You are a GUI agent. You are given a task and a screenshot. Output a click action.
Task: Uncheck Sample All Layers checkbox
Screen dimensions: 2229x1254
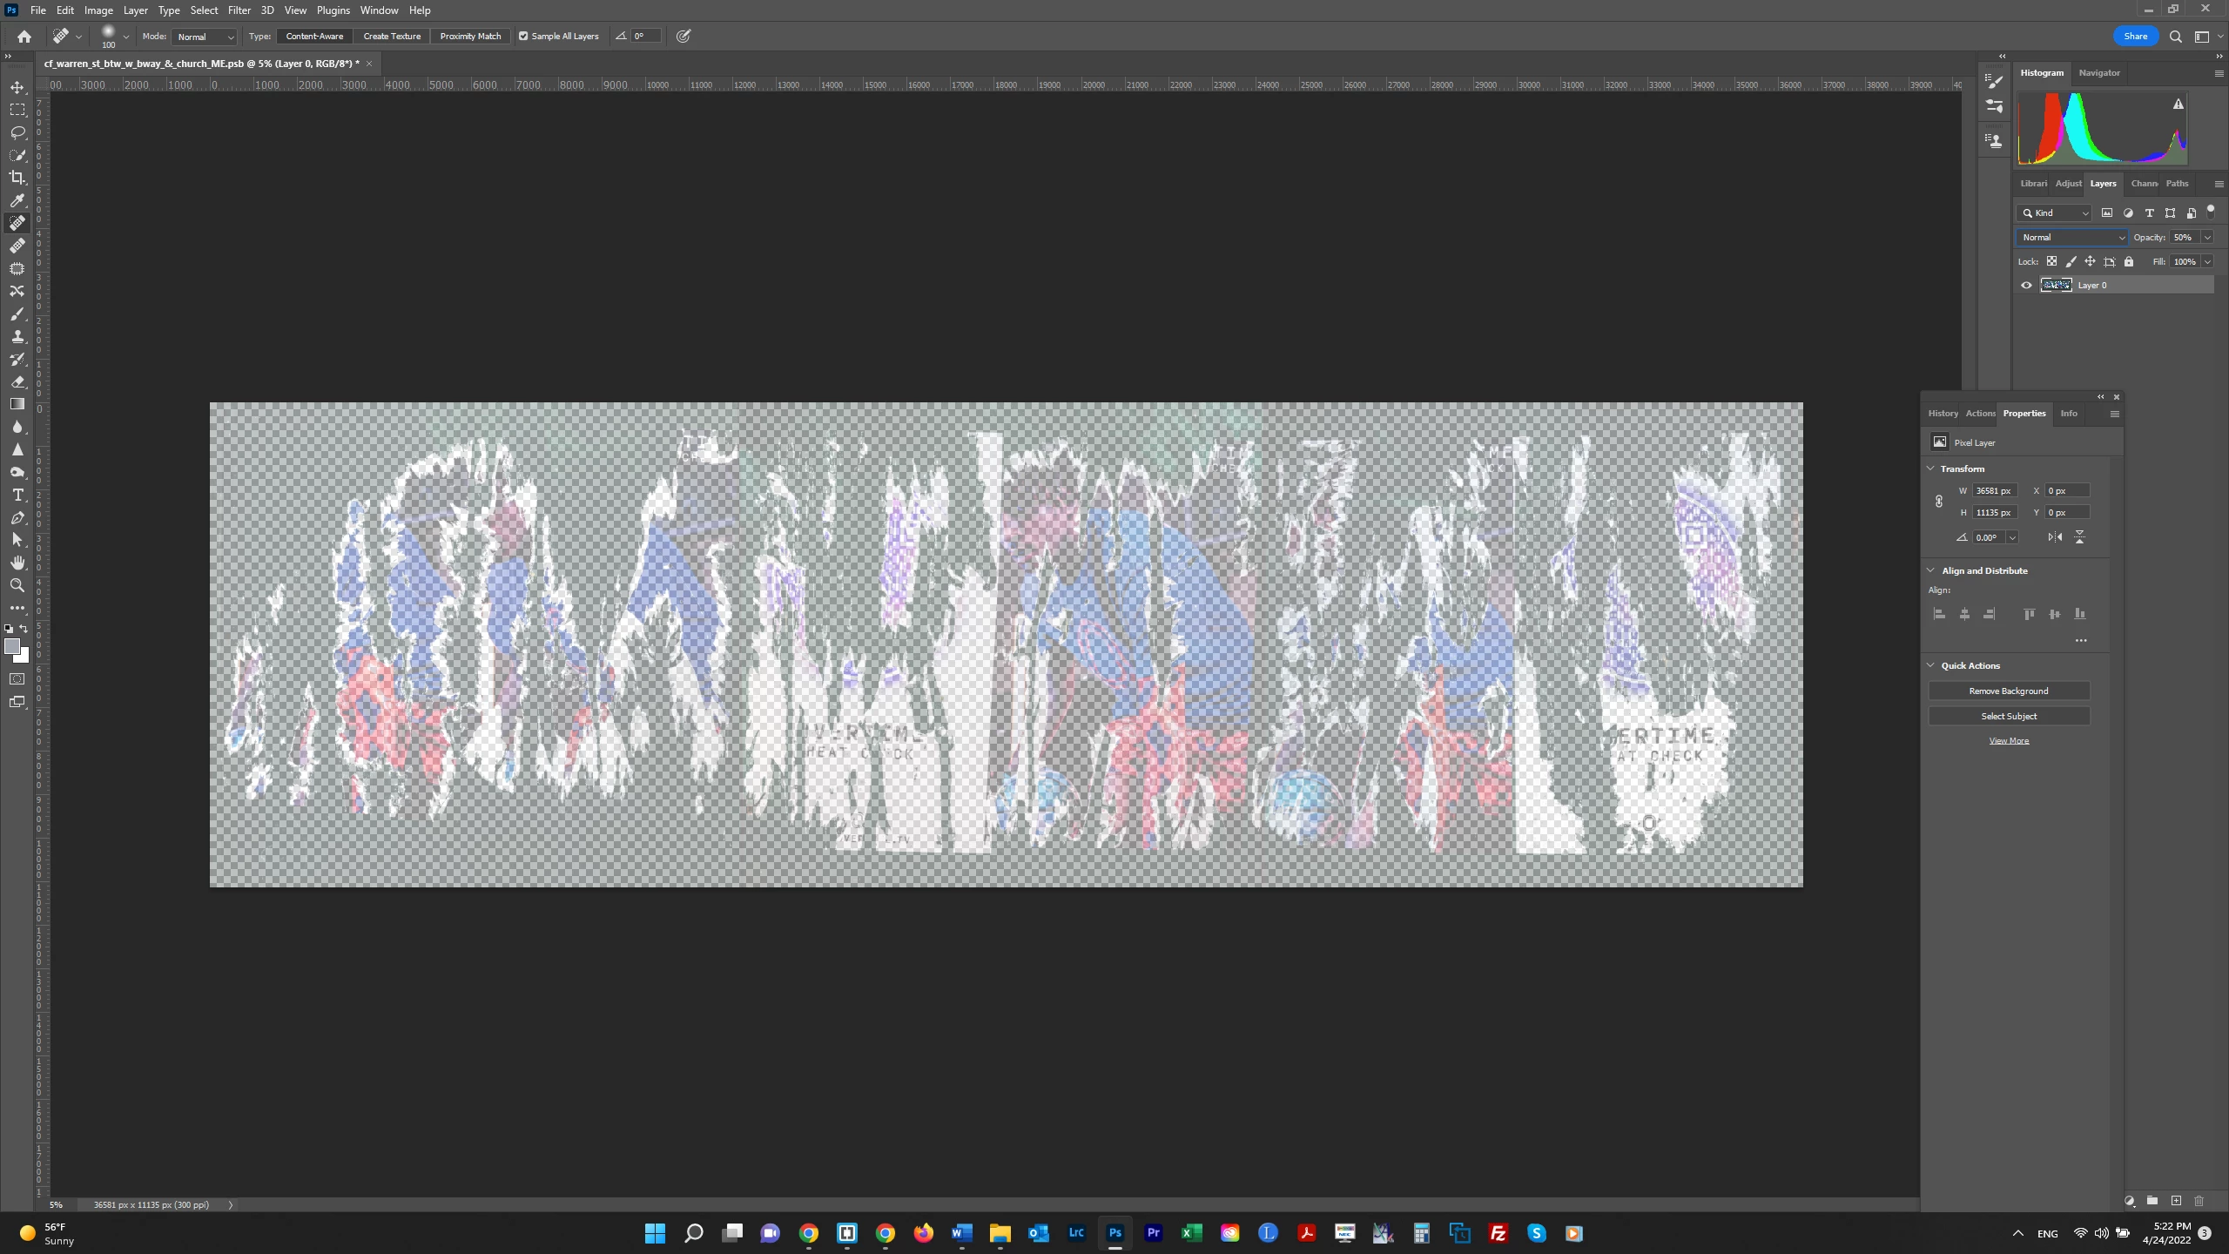523,37
